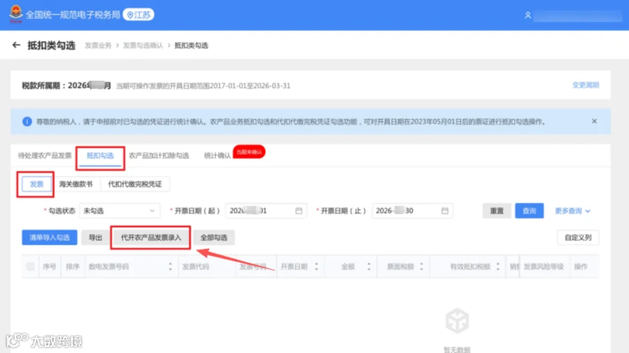
Task: Sort by 数电发票号码 column arrows
Action: (170, 266)
